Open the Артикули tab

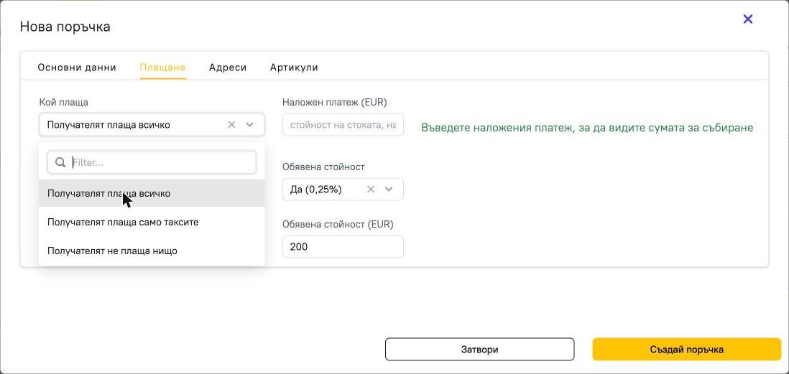tap(294, 67)
